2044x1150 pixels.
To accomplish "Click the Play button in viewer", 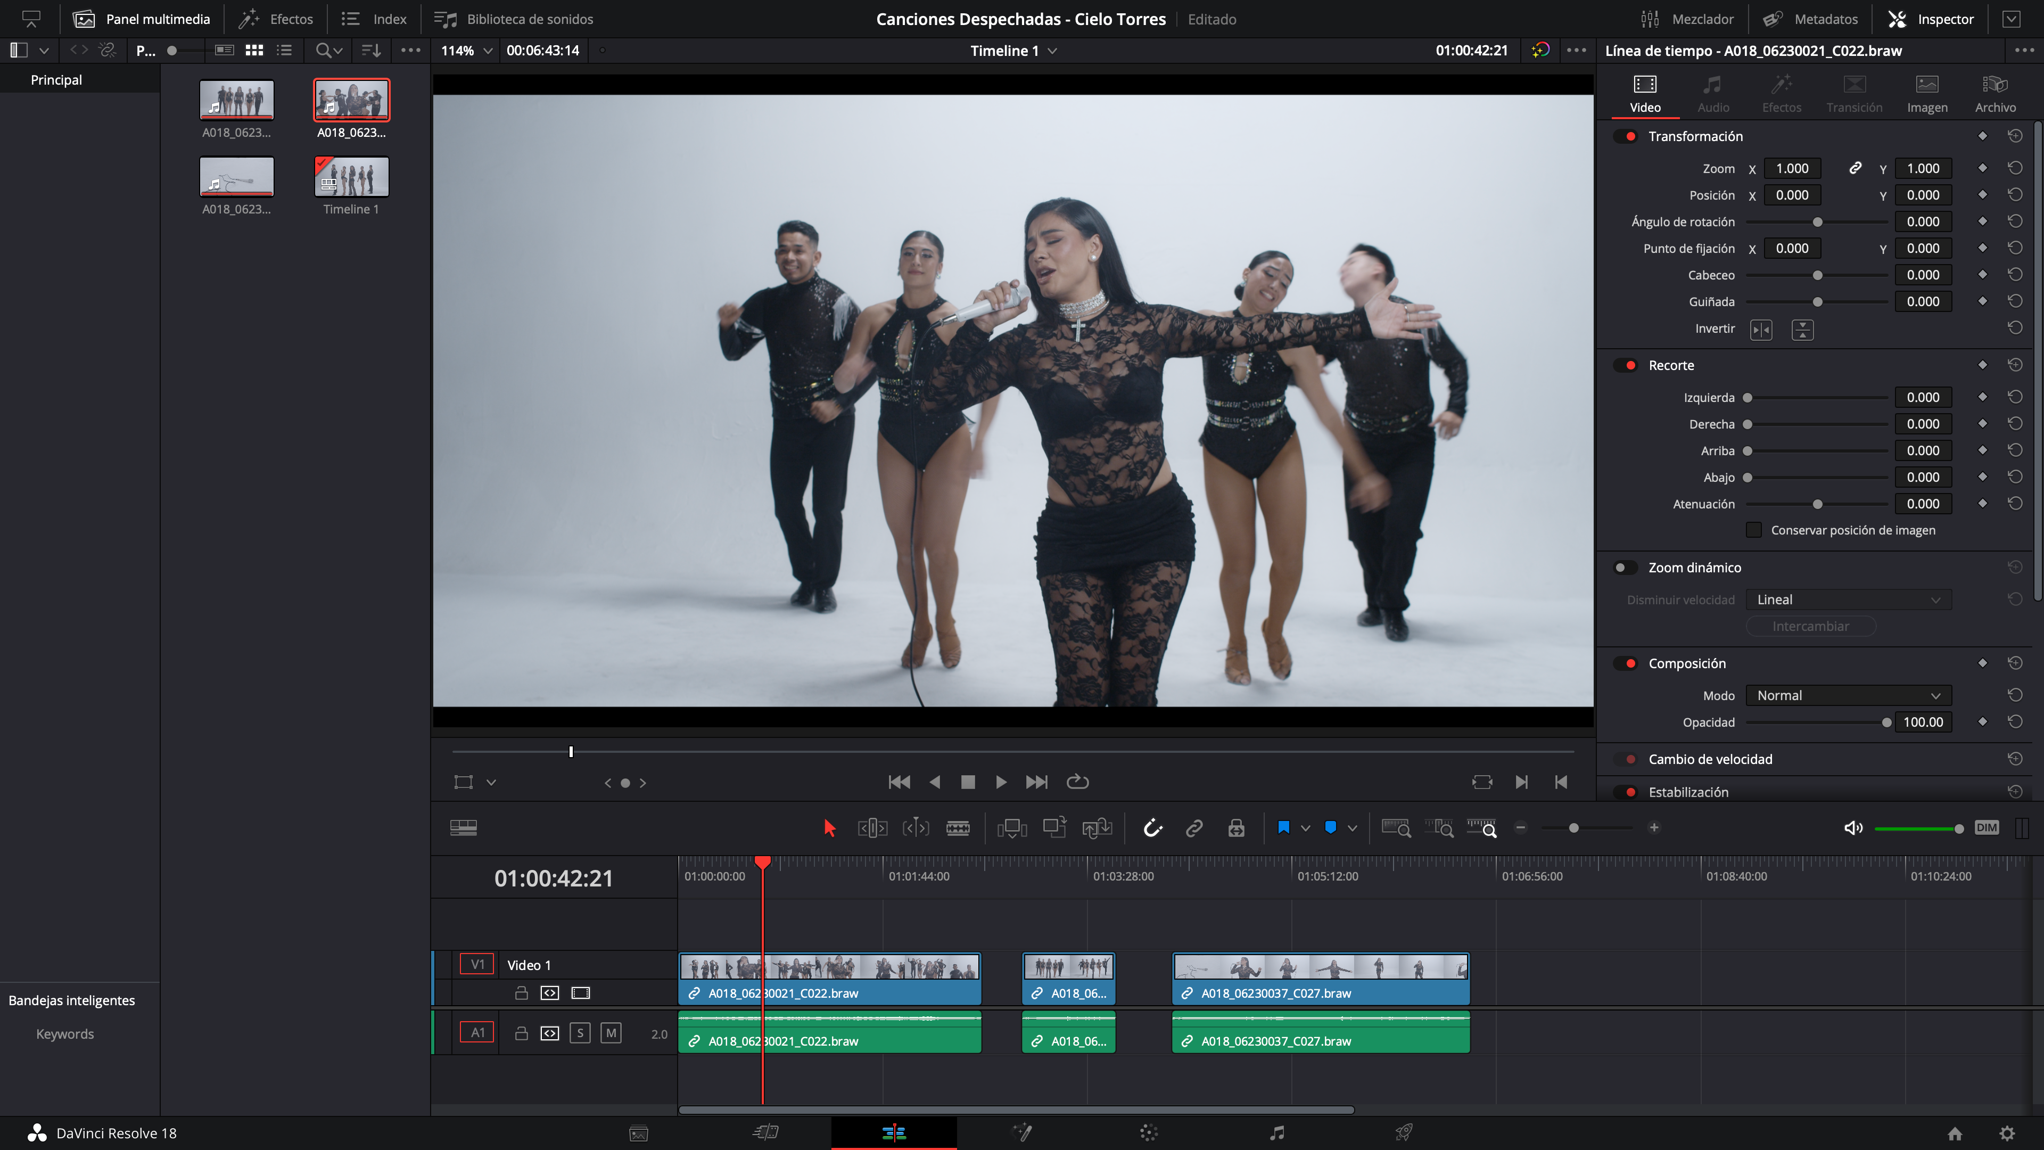I will tap(1001, 783).
